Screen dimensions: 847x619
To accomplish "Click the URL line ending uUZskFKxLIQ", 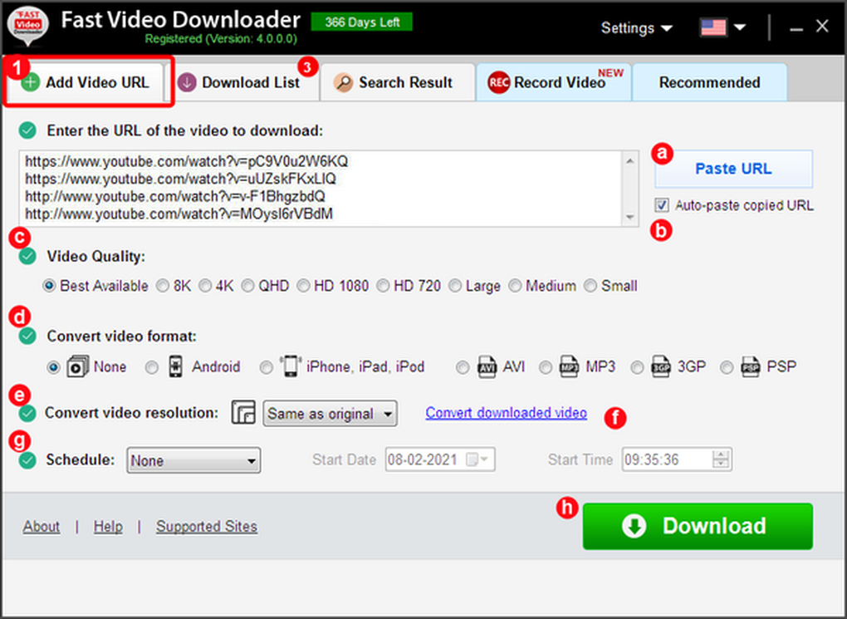I will tap(180, 179).
